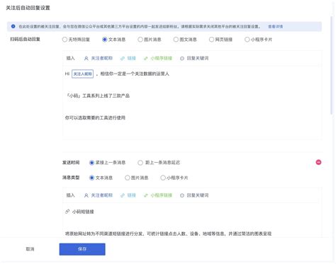Insert 关注者昵称 in the second message editor
Screen dimensions: 336x264
(x=99, y=195)
